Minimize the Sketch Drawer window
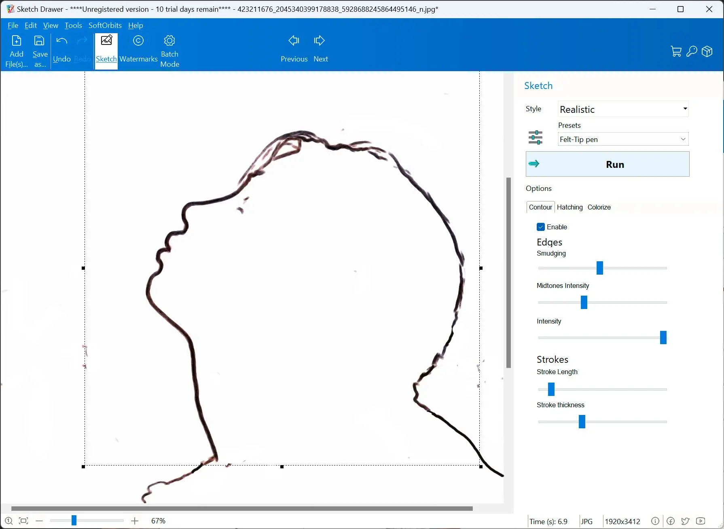 coord(652,9)
